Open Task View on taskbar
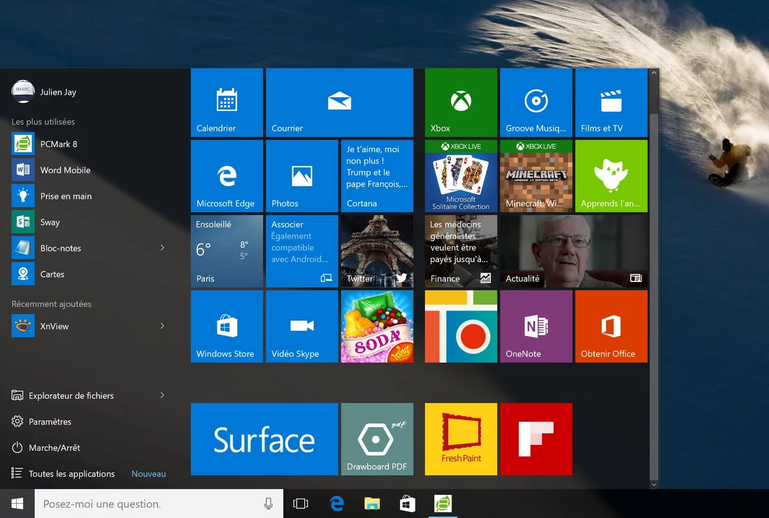769x518 pixels. pyautogui.click(x=301, y=504)
